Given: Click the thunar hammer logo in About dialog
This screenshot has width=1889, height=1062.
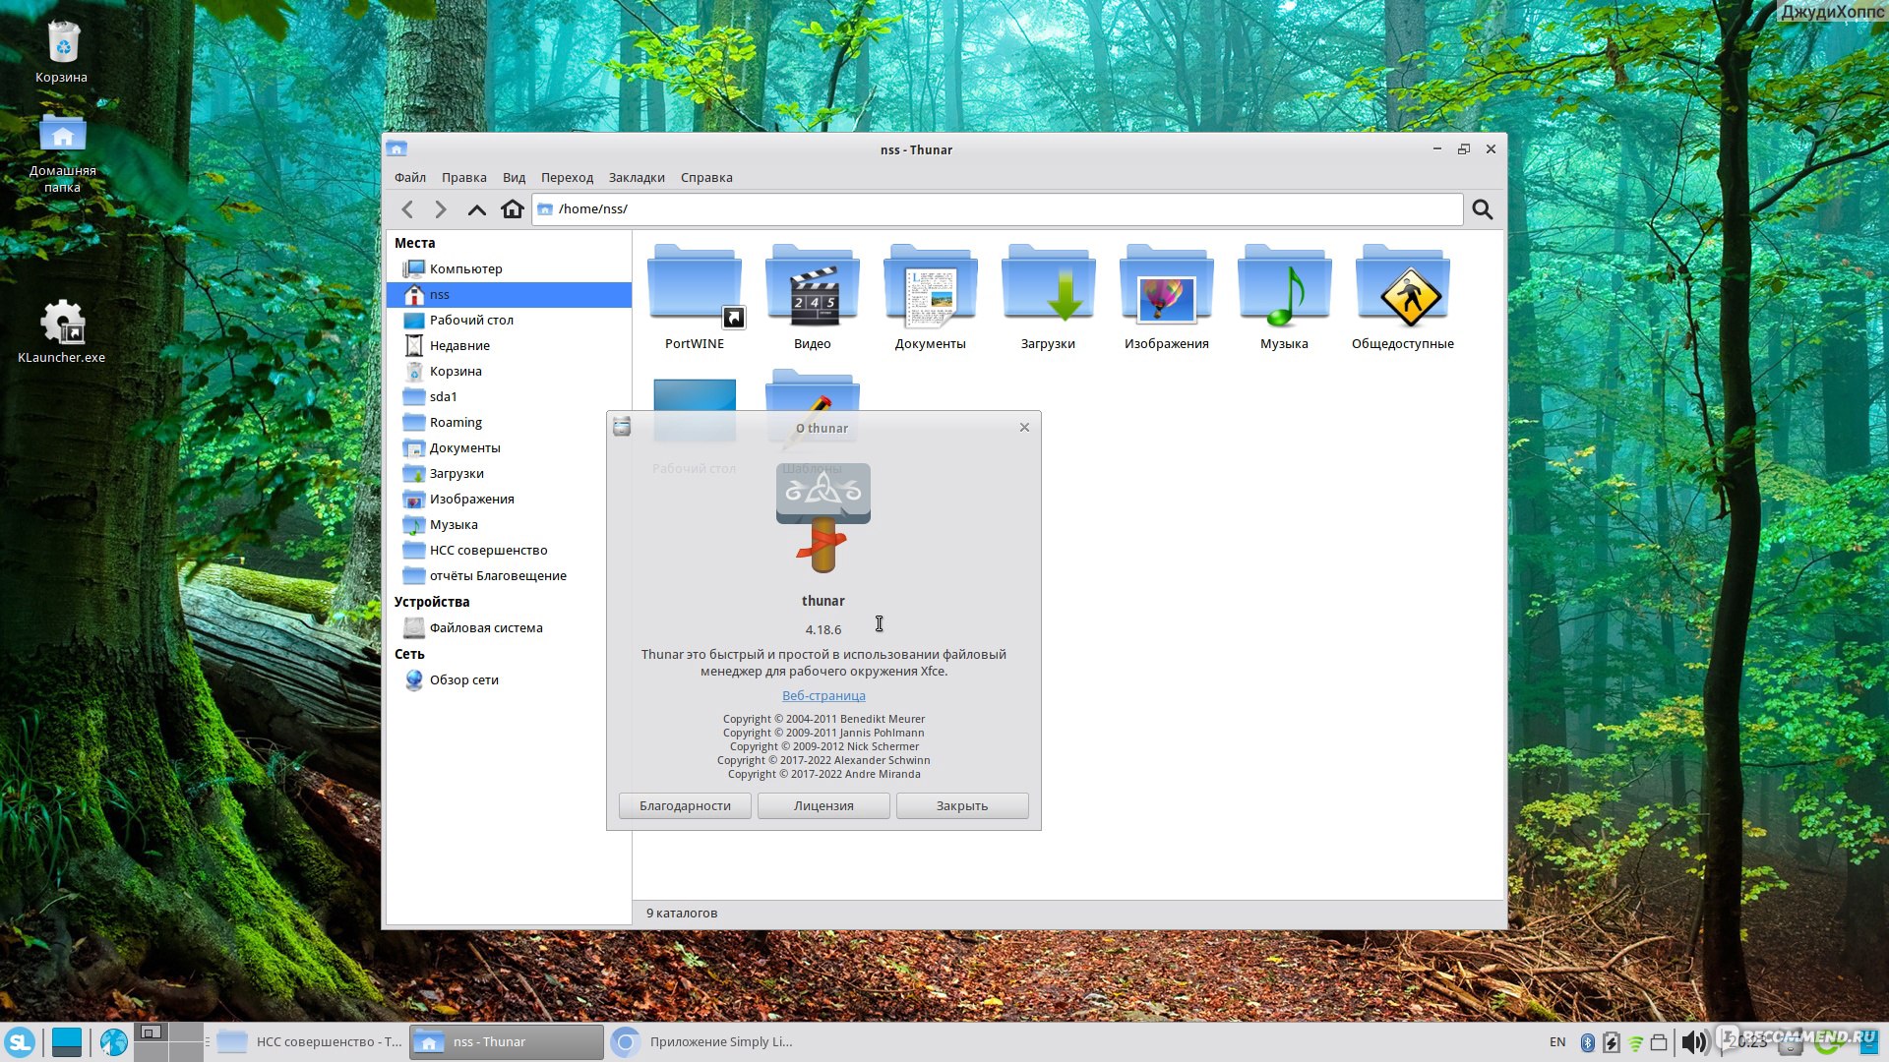Looking at the screenshot, I should 823,518.
